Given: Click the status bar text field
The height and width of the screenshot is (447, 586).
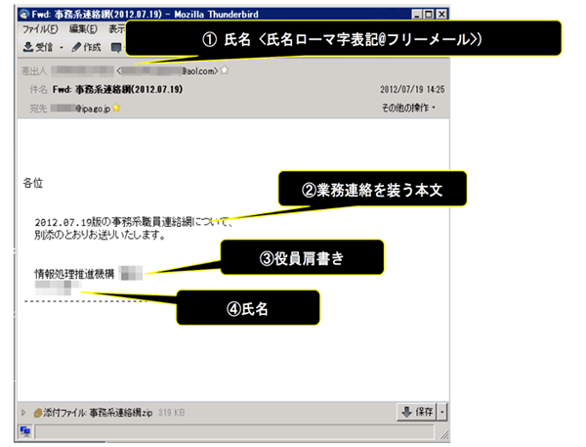Looking at the screenshot, I should (234, 431).
